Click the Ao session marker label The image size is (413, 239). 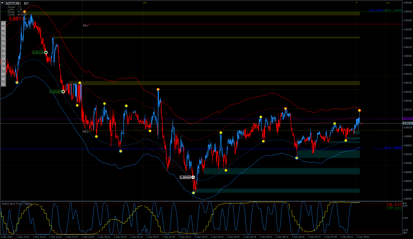click(x=145, y=3)
